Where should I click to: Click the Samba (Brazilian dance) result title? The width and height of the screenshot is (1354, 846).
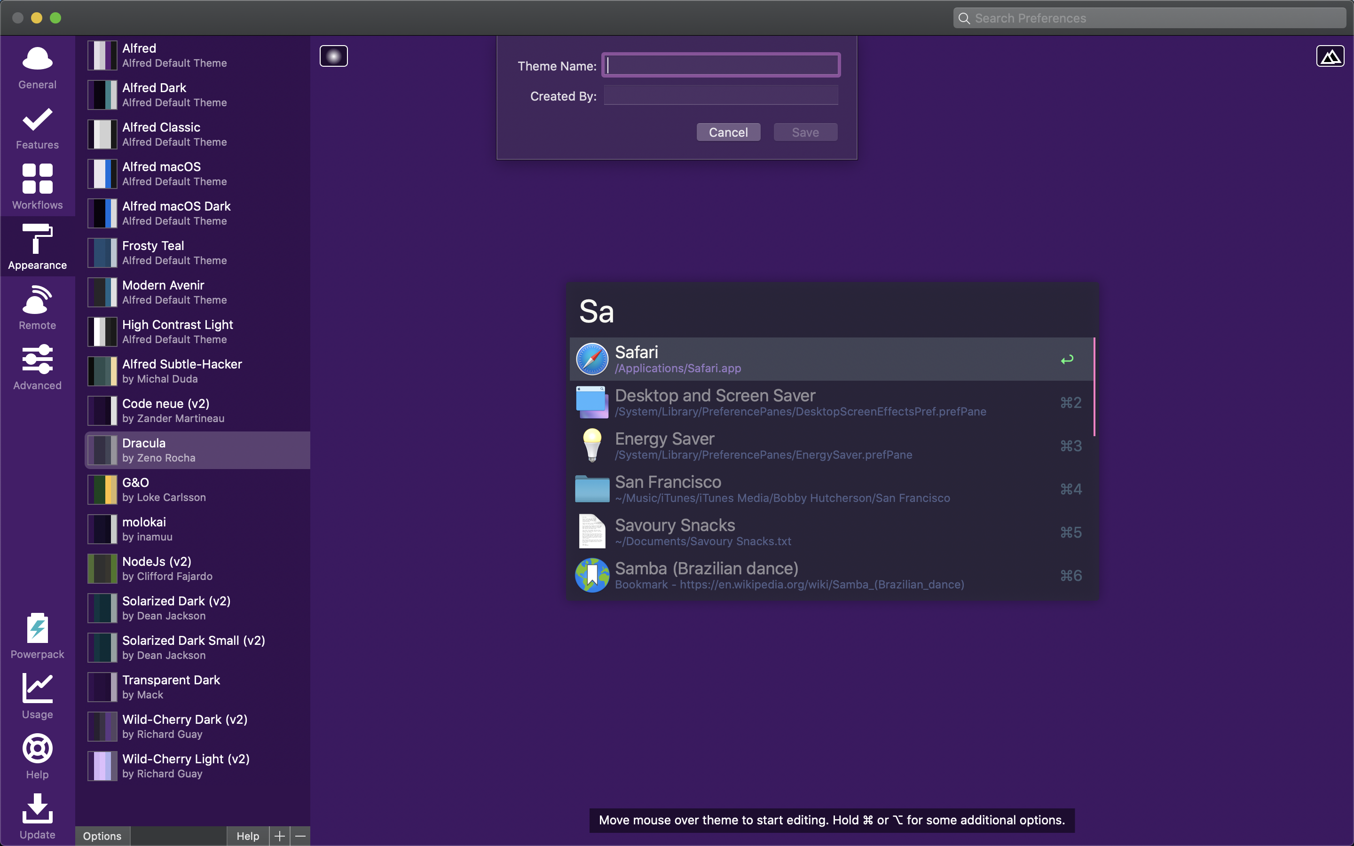(707, 569)
